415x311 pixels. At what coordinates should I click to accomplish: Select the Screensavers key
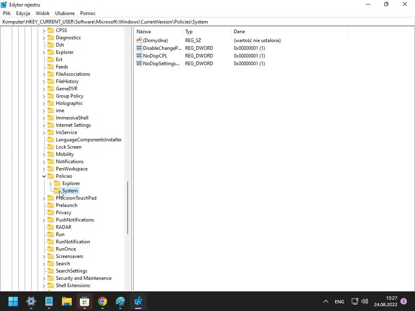(69, 256)
